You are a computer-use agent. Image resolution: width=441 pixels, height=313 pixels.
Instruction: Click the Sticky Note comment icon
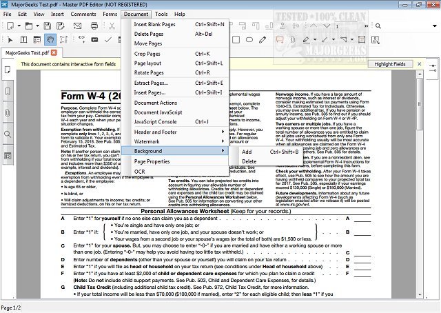[x=280, y=40]
